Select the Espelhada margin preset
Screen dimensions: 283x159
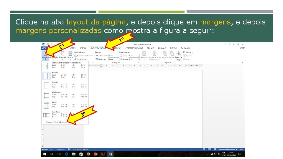(x=65, y=115)
